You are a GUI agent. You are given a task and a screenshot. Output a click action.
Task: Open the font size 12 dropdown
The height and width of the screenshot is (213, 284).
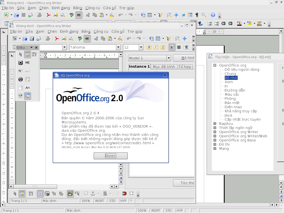coord(141,47)
